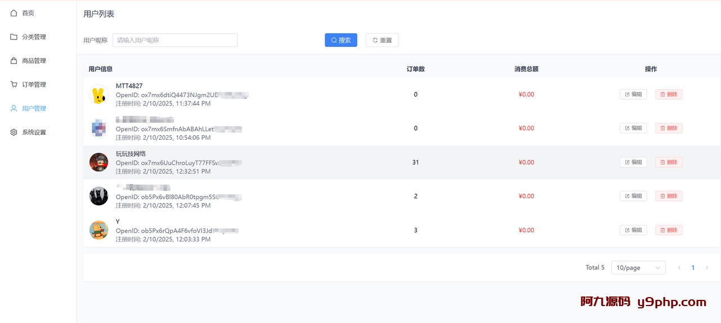Viewport: 721px width, 323px height.
Task: Click the pixelated avatar in the second row
Action: tap(99, 129)
